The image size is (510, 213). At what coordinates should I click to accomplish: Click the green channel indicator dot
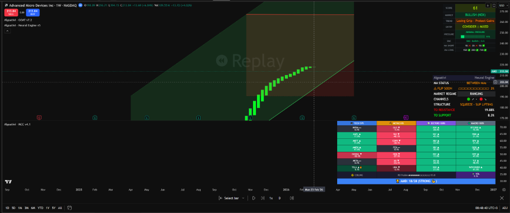[x=468, y=99]
